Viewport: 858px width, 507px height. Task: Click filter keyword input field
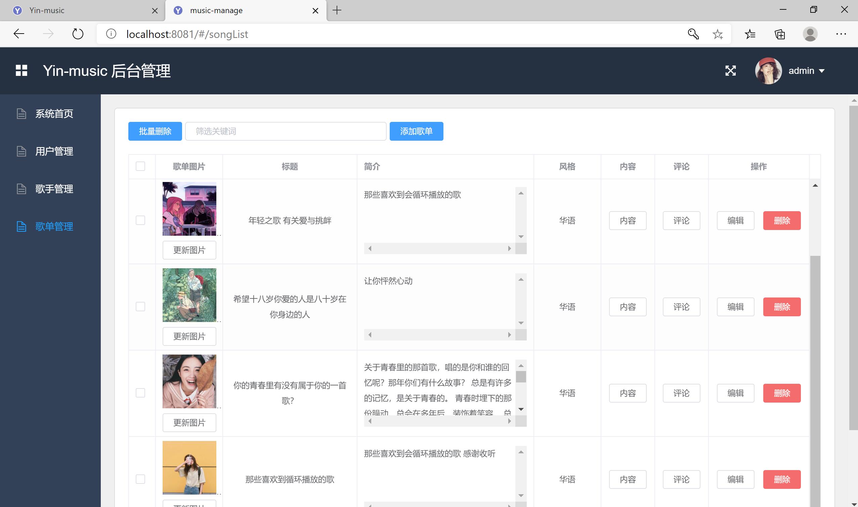(x=286, y=130)
